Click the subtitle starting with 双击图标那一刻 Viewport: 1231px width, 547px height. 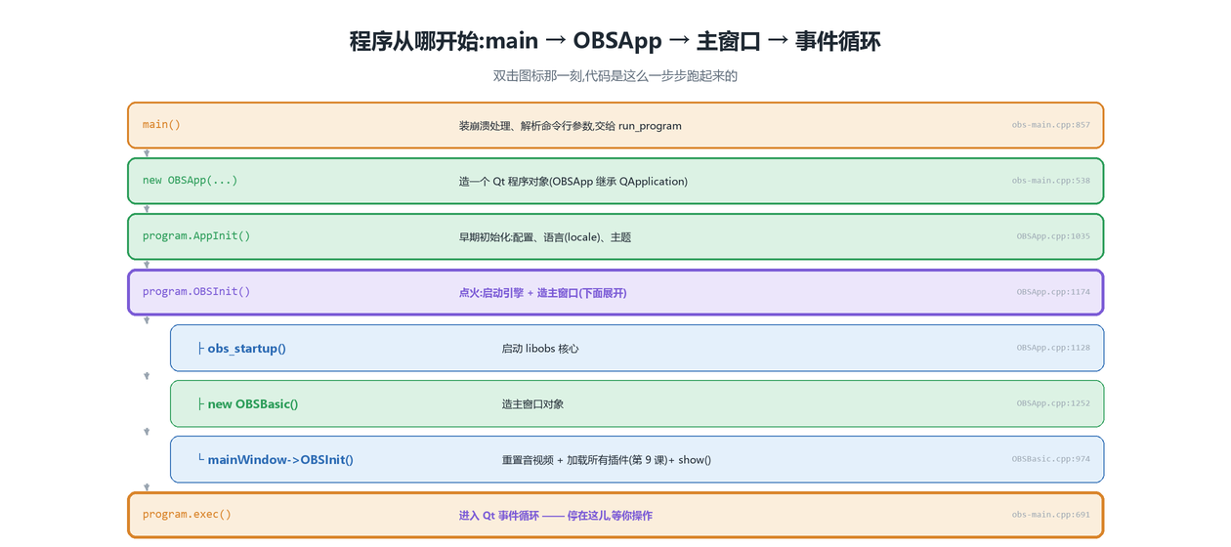click(x=615, y=75)
